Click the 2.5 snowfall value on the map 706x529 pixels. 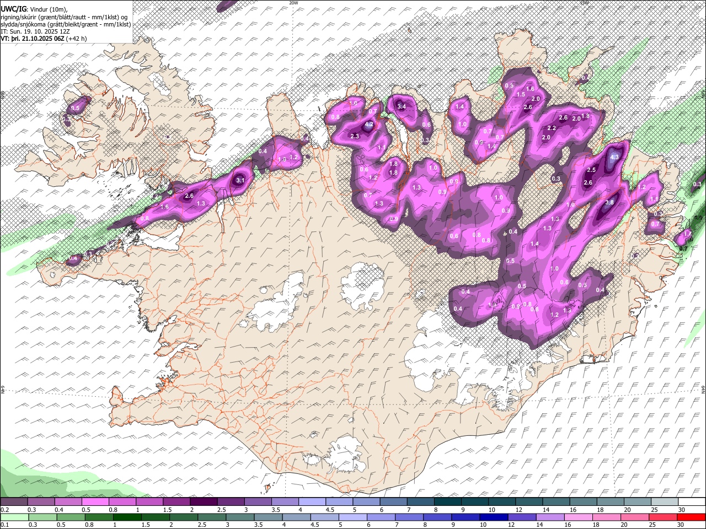pyautogui.click(x=592, y=170)
